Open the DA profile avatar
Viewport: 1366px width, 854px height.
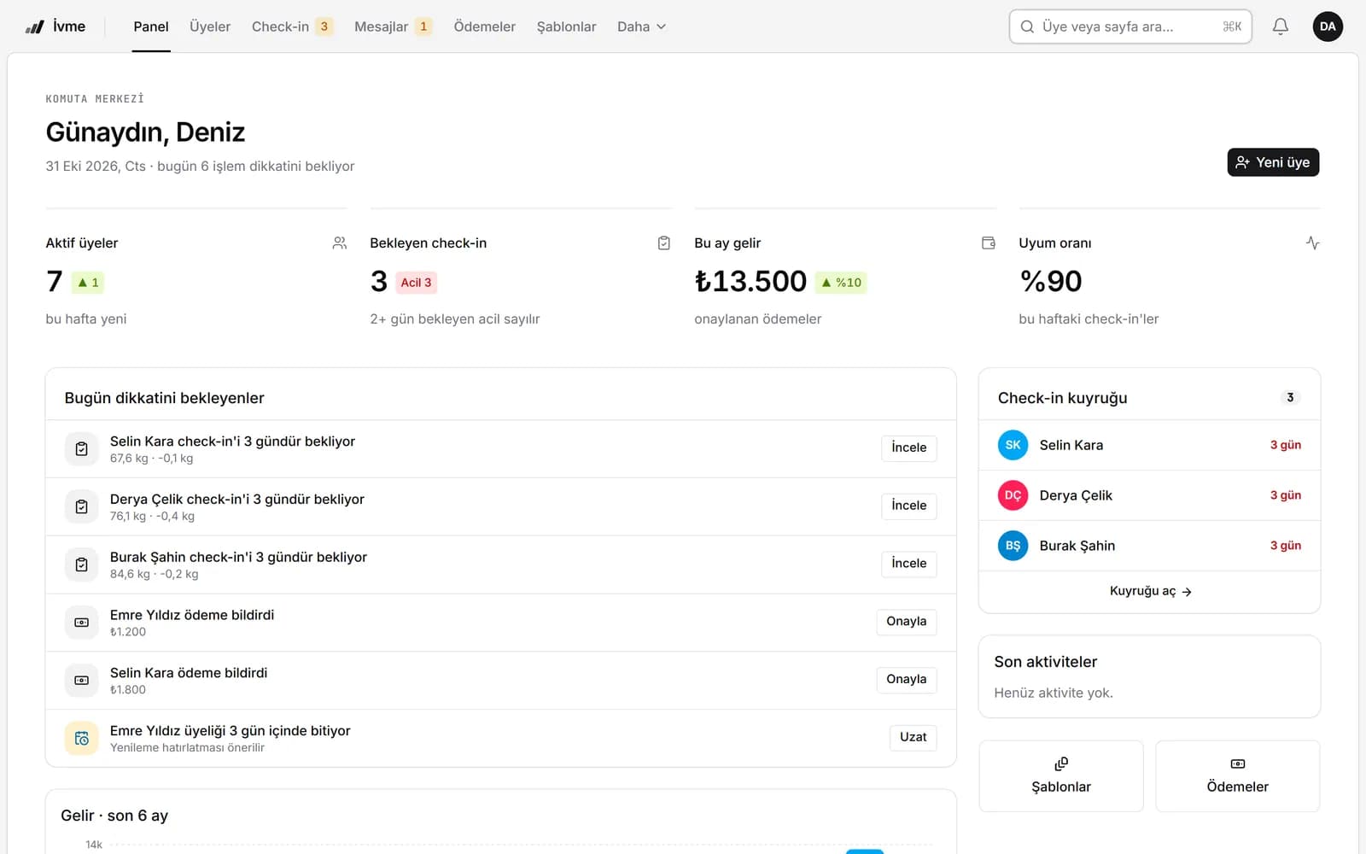coord(1327,26)
